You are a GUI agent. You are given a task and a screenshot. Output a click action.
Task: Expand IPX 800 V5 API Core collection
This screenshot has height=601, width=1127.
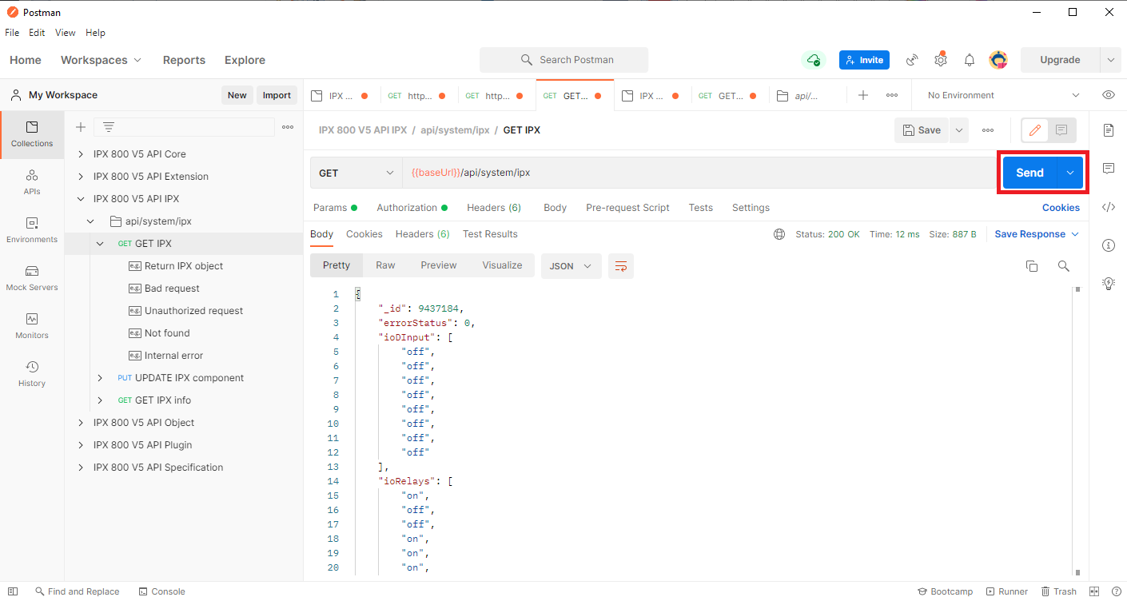coord(81,154)
